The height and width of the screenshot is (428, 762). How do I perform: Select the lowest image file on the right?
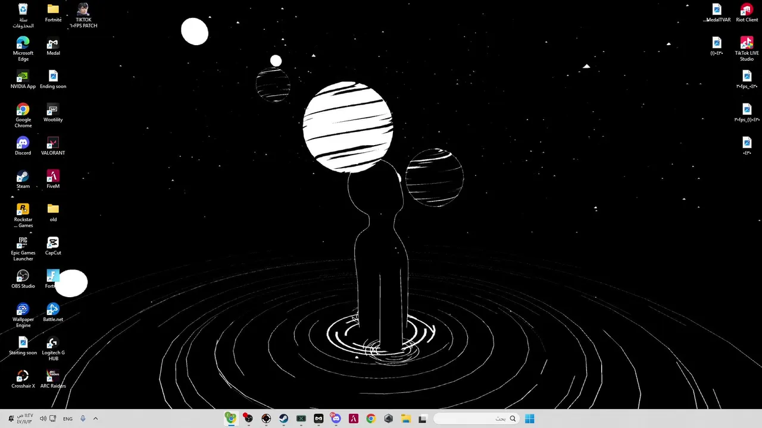click(747, 146)
